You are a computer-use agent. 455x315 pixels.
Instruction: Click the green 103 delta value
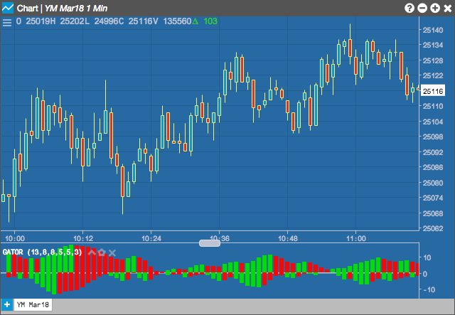(x=210, y=21)
